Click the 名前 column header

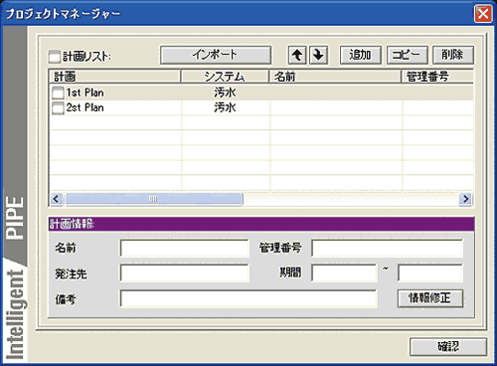point(335,77)
